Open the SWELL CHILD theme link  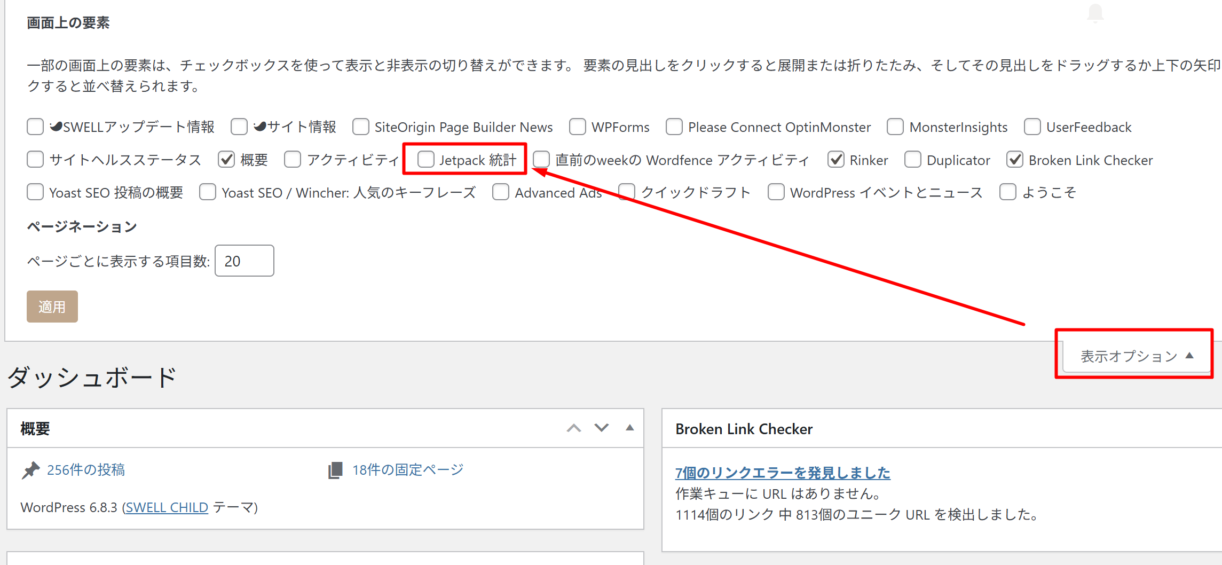(x=167, y=507)
